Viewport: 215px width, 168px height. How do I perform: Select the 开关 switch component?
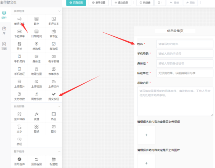[19, 46]
